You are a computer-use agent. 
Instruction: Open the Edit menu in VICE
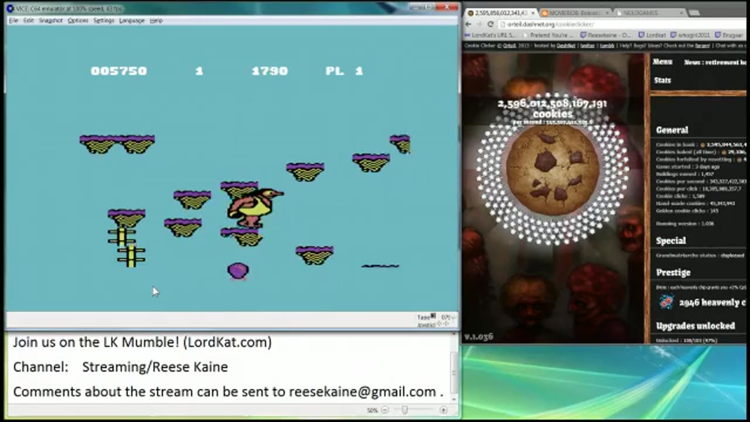coord(28,21)
